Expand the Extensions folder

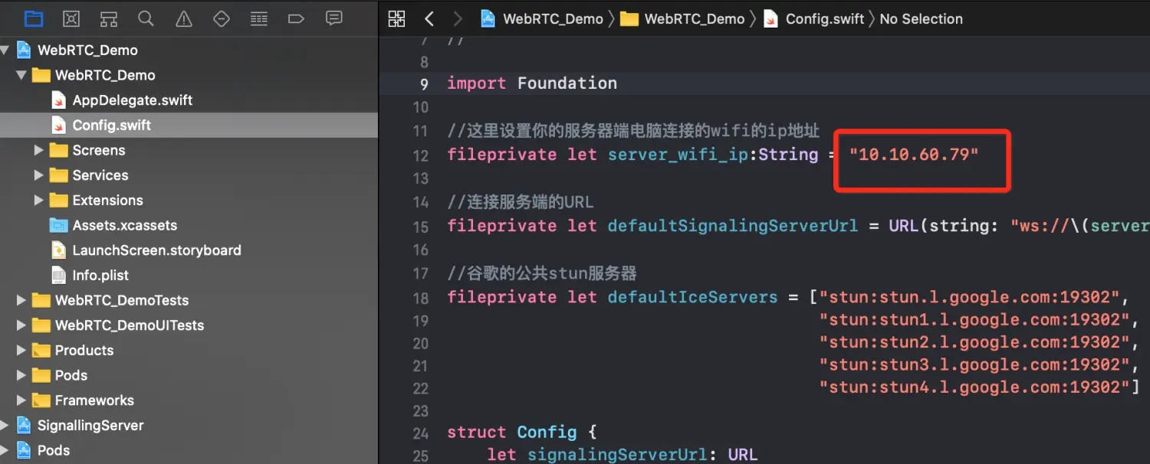point(39,201)
